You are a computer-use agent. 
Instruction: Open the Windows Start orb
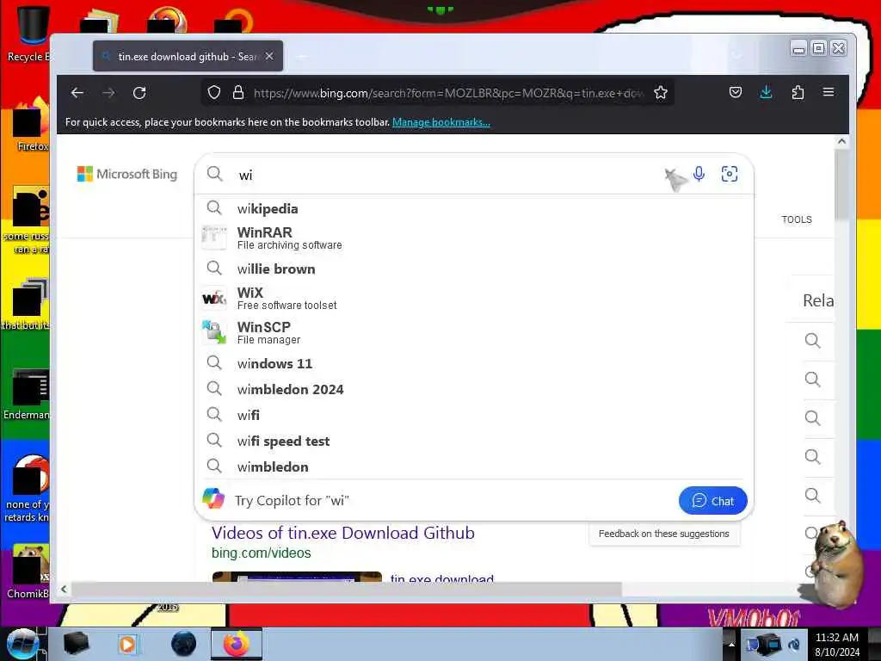(x=22, y=644)
